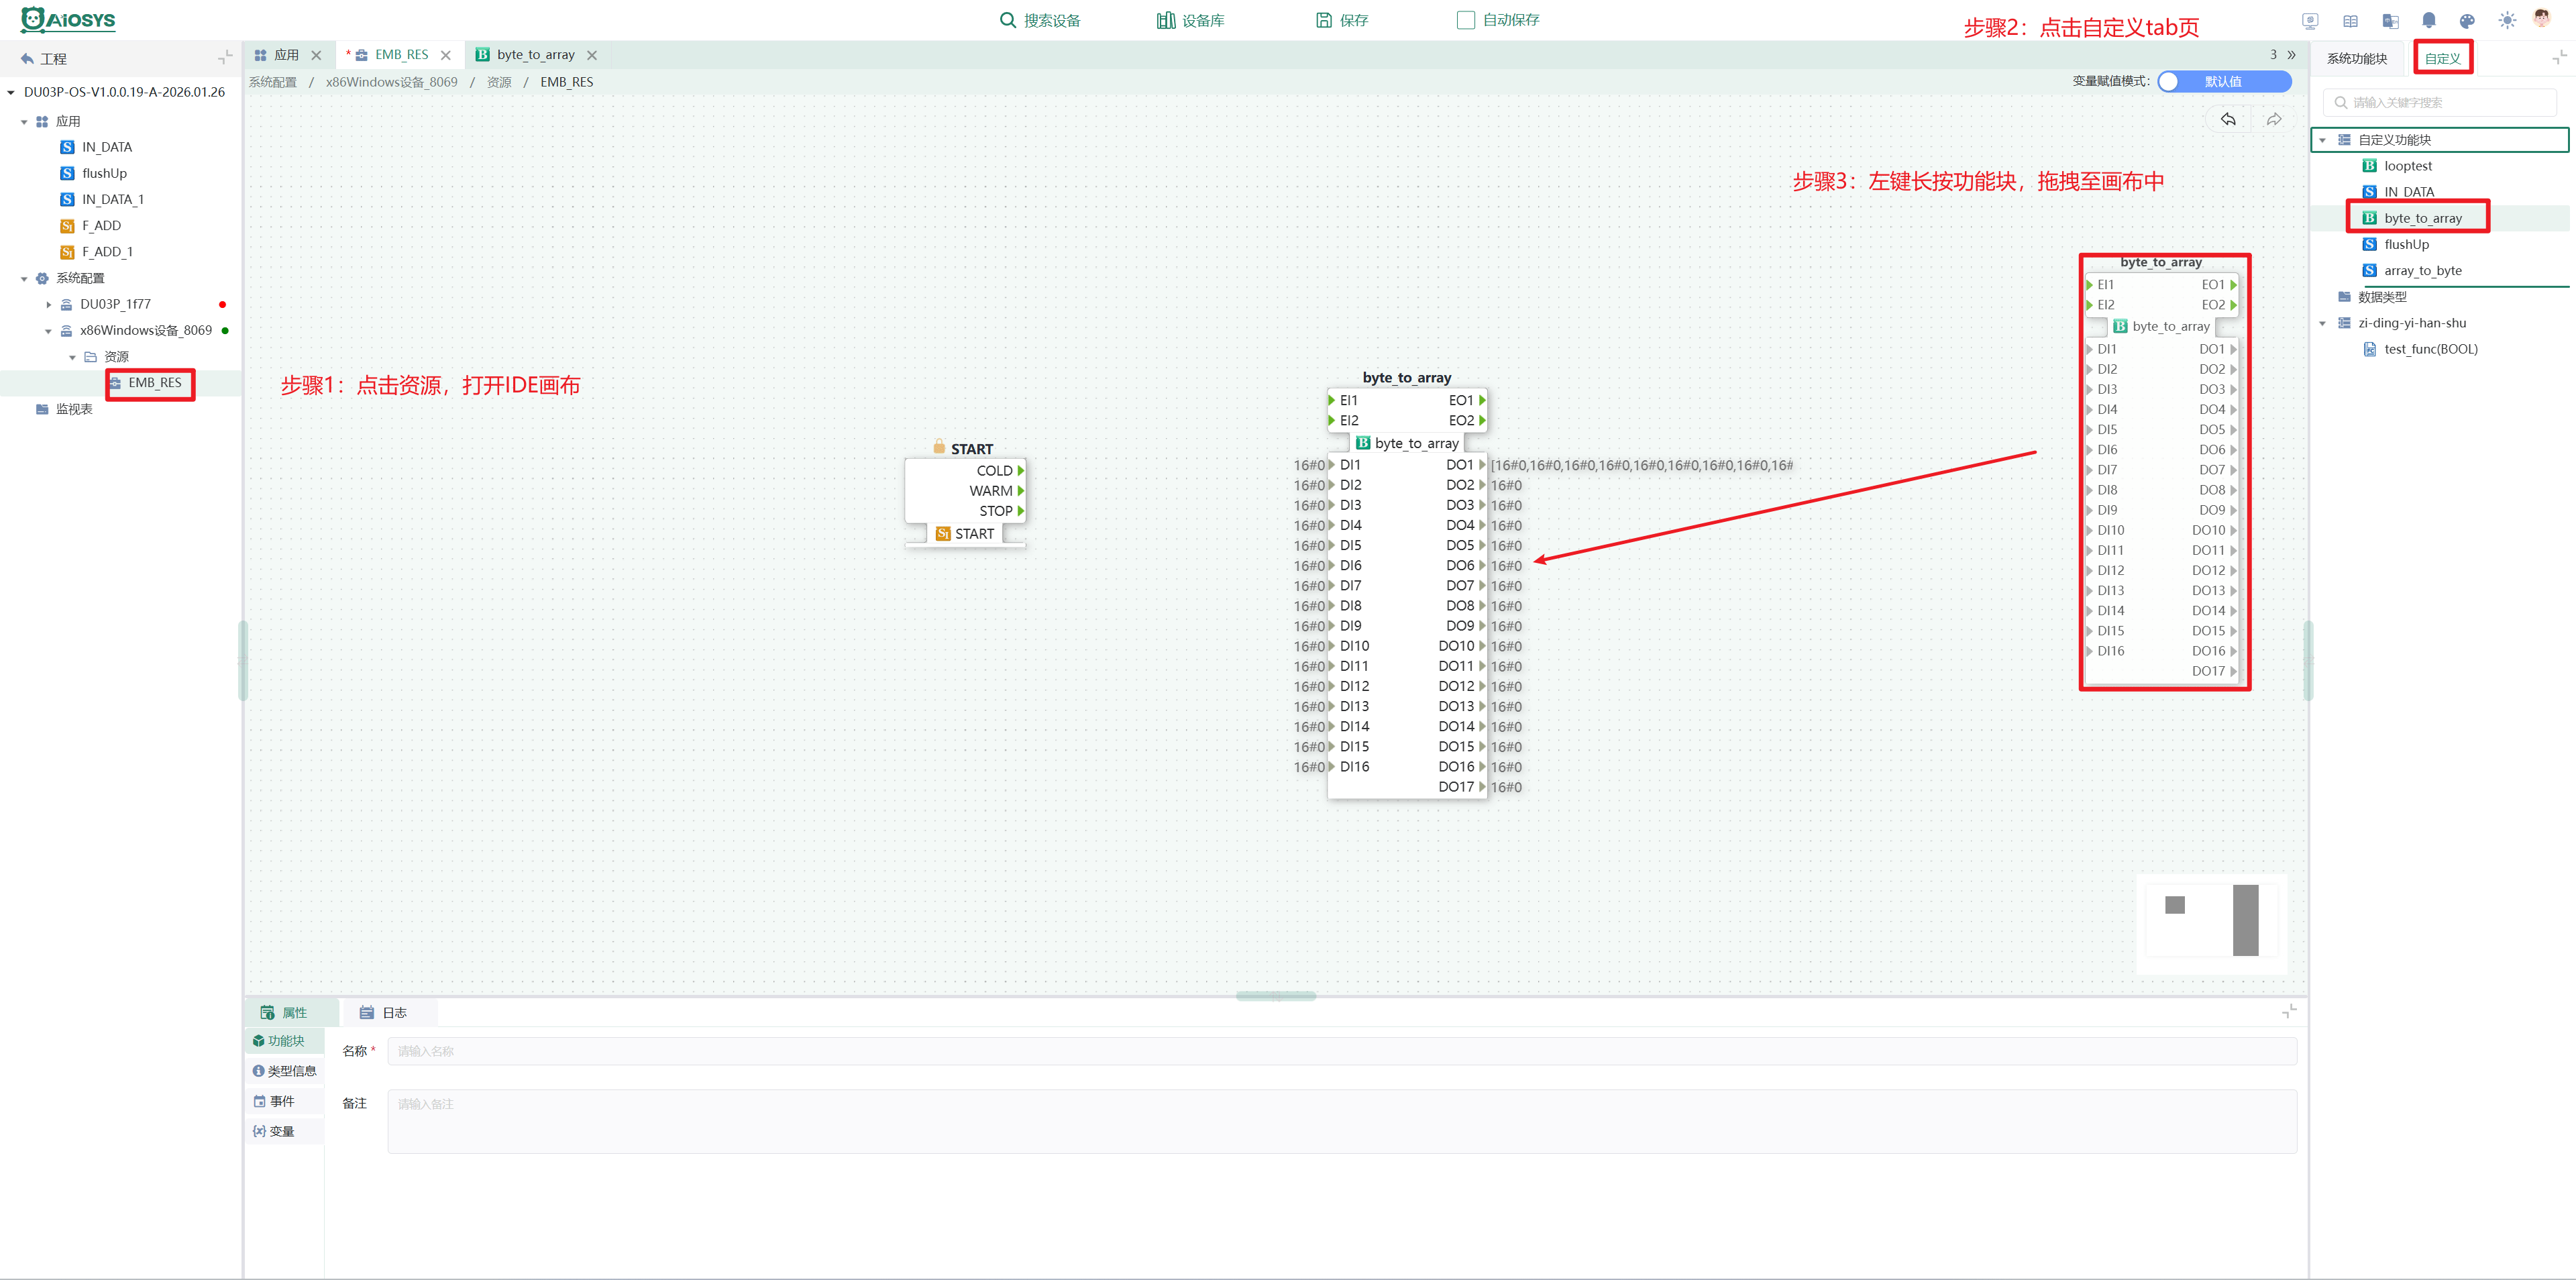The height and width of the screenshot is (1280, 2576).
Task: Select 功能块 in properties sidebar
Action: [x=284, y=1041]
